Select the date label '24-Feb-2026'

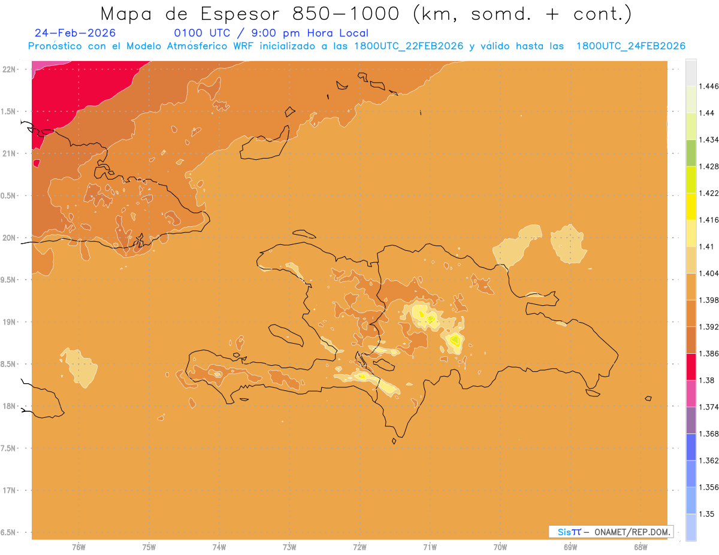(75, 33)
